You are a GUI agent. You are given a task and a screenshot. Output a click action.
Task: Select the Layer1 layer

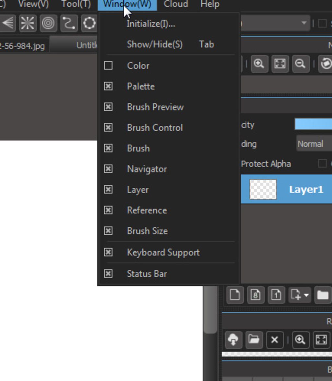pos(286,189)
